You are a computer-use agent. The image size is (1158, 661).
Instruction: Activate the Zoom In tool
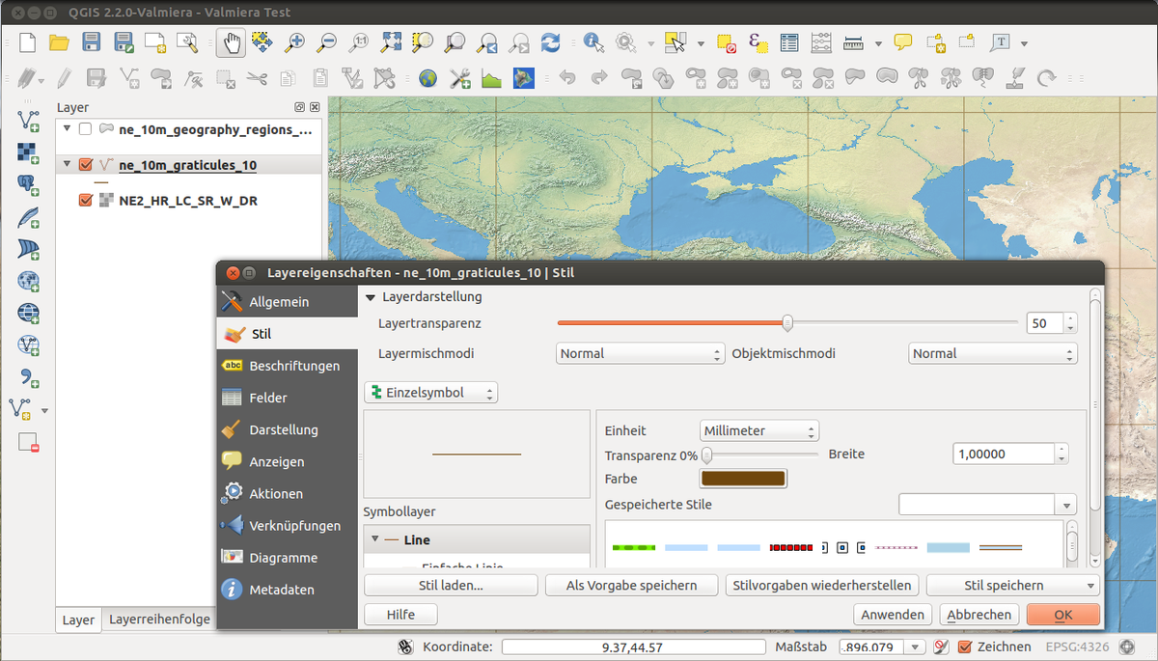[294, 42]
